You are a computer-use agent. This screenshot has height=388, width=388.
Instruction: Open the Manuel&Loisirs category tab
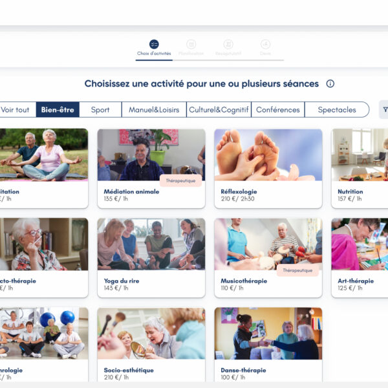point(154,109)
